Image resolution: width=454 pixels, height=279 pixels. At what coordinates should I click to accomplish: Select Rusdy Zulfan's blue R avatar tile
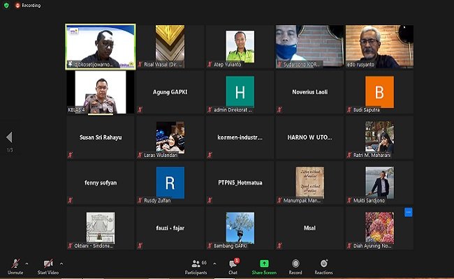[170, 182]
